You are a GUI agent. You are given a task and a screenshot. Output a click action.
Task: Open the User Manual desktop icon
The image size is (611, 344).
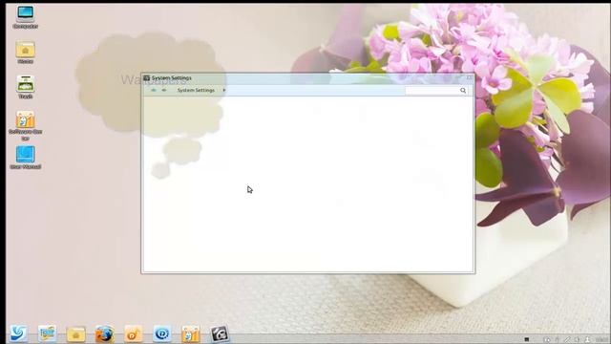[x=26, y=158]
